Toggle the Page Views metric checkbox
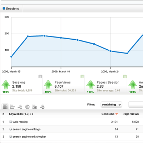The image size is (143, 143). pyautogui.click(x=82, y=77)
